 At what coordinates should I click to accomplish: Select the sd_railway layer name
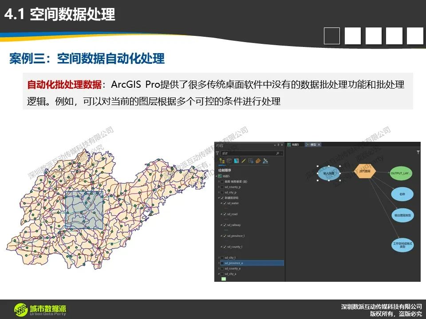pyautogui.click(x=234, y=225)
